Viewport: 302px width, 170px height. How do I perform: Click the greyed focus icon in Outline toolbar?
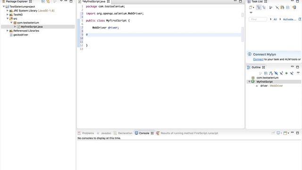click(x=260, y=73)
